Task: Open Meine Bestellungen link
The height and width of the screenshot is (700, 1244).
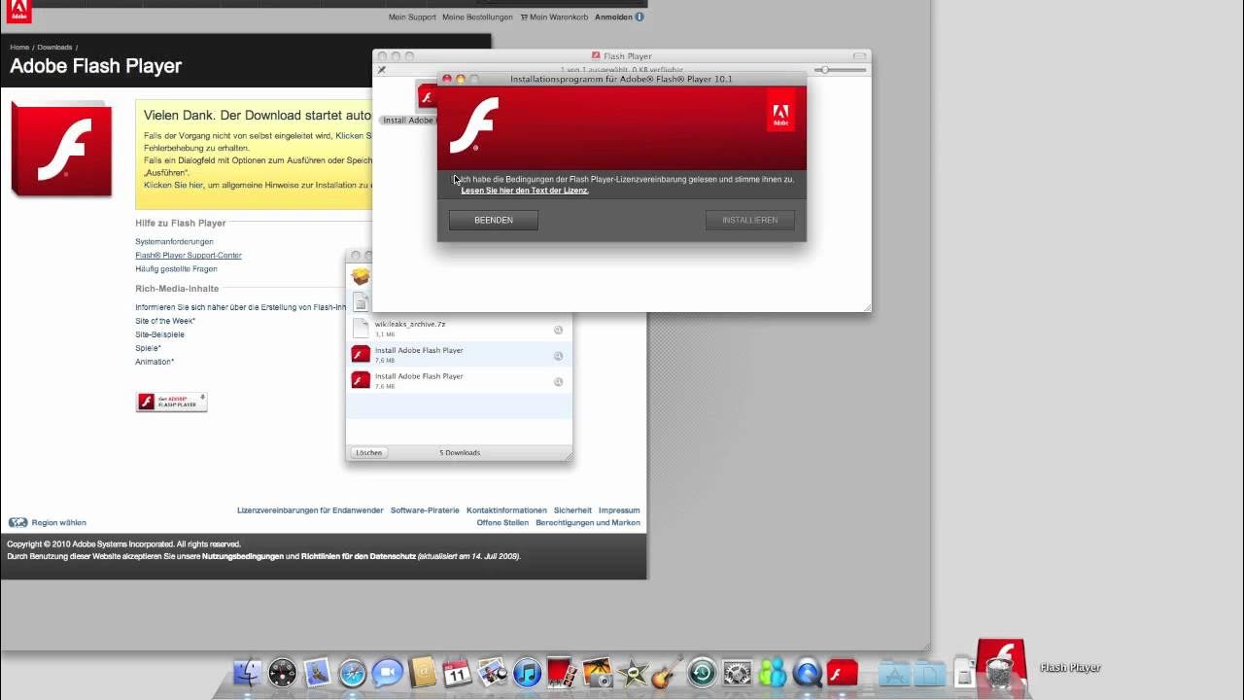Action: coord(477,17)
